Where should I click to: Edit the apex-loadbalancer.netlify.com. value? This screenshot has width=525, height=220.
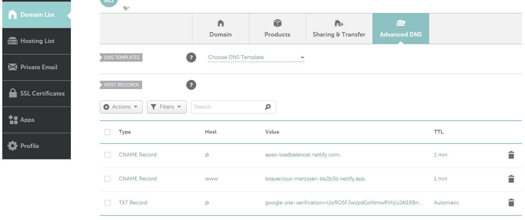pyautogui.click(x=303, y=155)
